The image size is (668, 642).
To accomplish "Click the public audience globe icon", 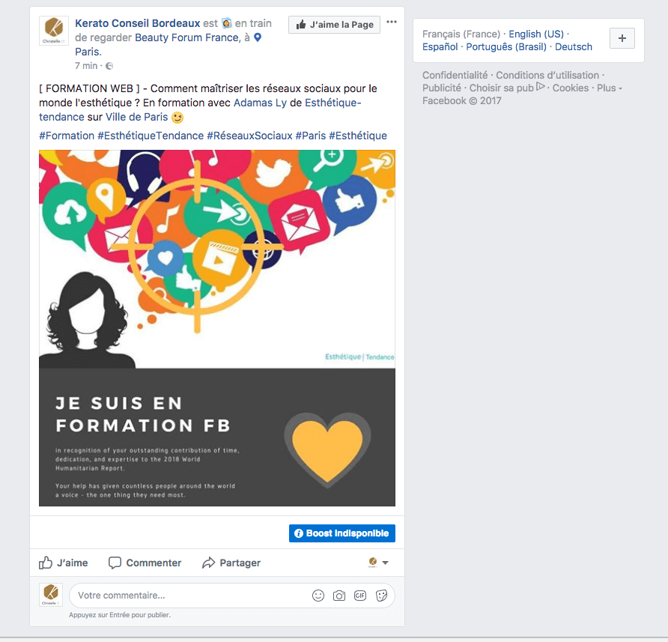I will tap(109, 66).
